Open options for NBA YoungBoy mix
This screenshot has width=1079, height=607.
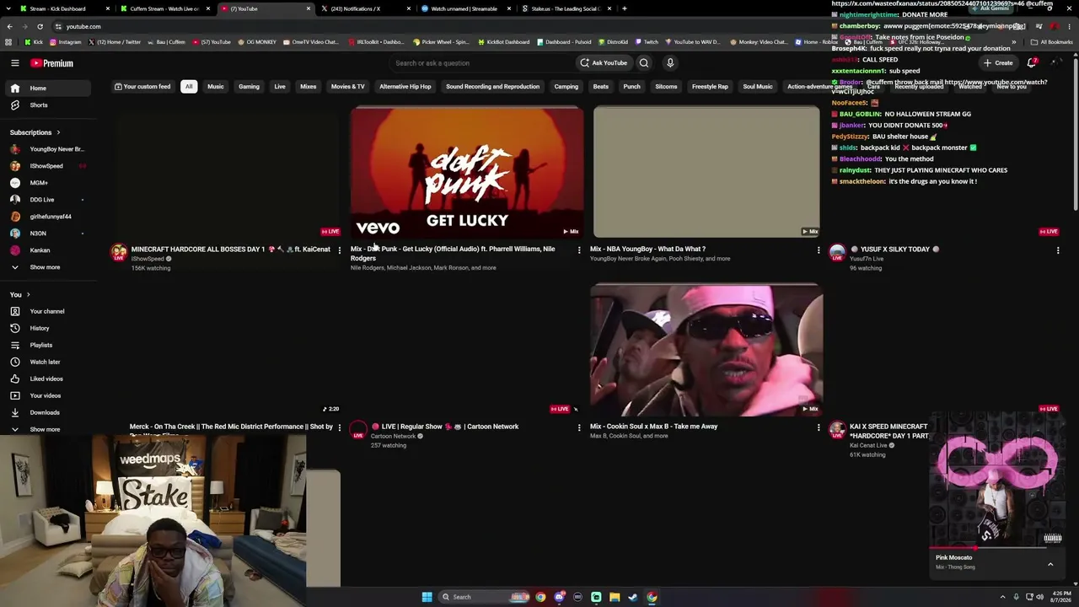pyautogui.click(x=819, y=250)
